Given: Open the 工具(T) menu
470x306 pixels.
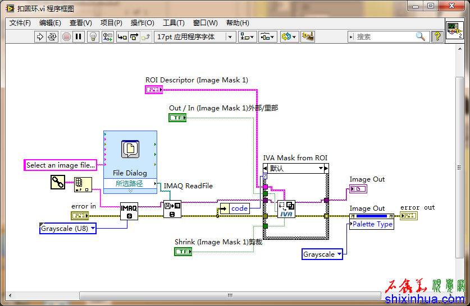Looking at the screenshot, I should point(174,23).
